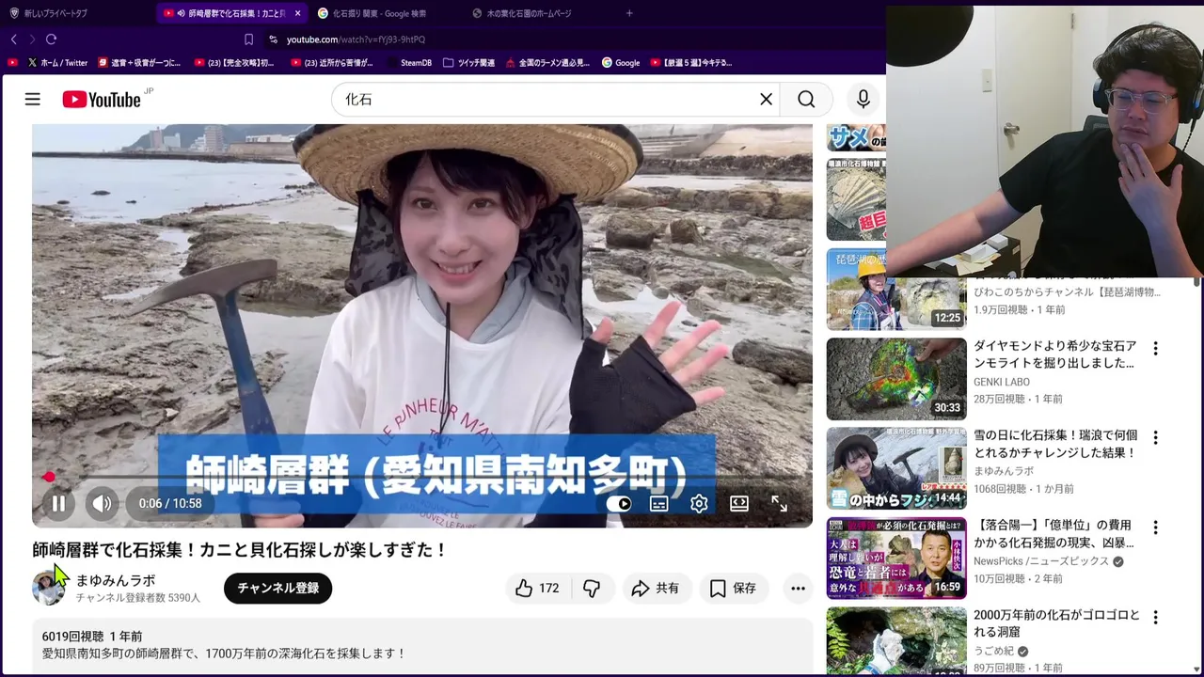Open the SteamDB bookmark

[408, 63]
